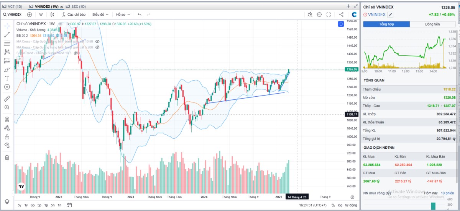Open chart settings gear
The height and width of the screenshot is (211, 460).
click(x=319, y=15)
